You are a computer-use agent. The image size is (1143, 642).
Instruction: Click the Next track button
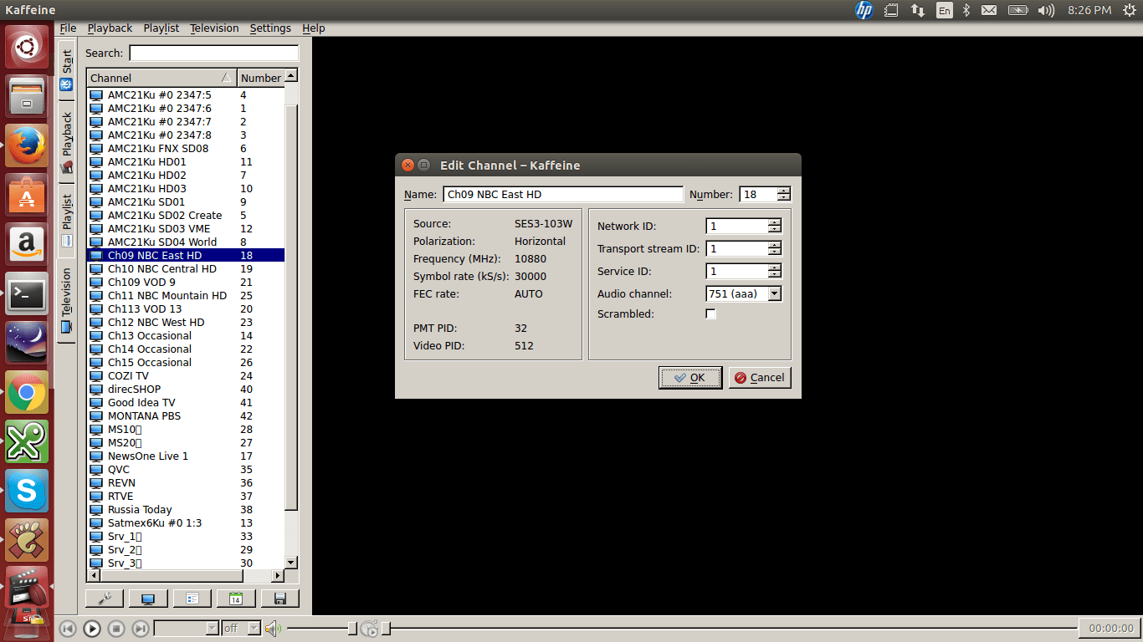141,629
